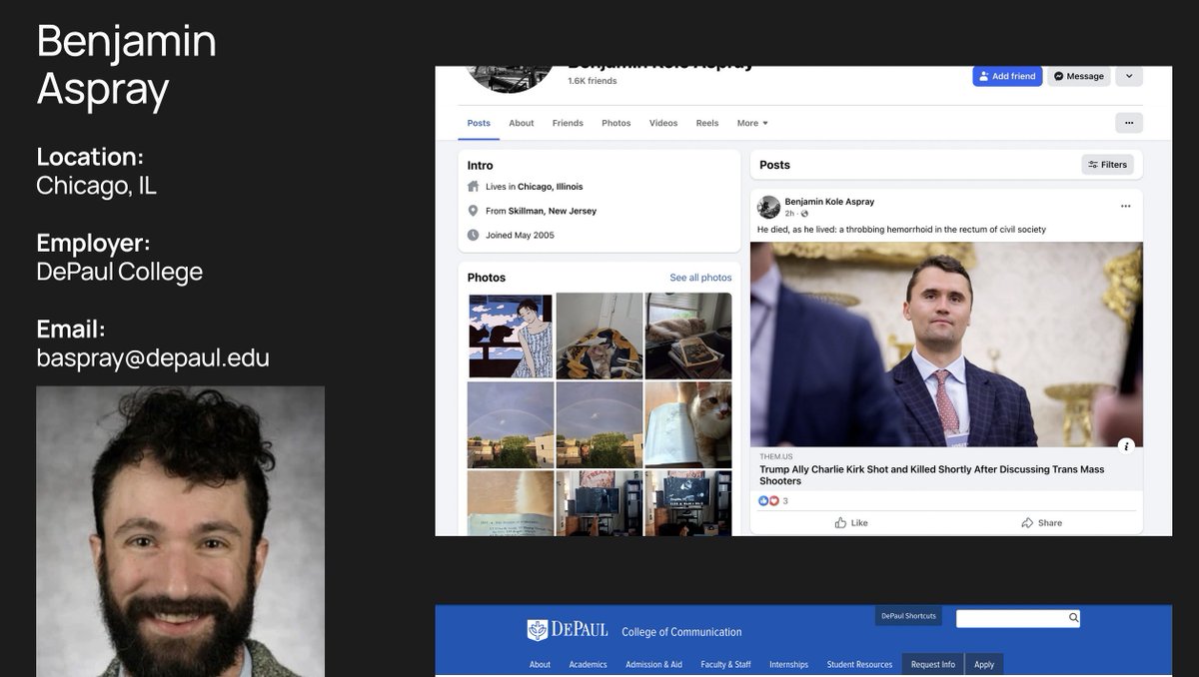This screenshot has width=1199, height=677.
Task: Click the Photos section heading in sidebar
Action: tap(487, 278)
